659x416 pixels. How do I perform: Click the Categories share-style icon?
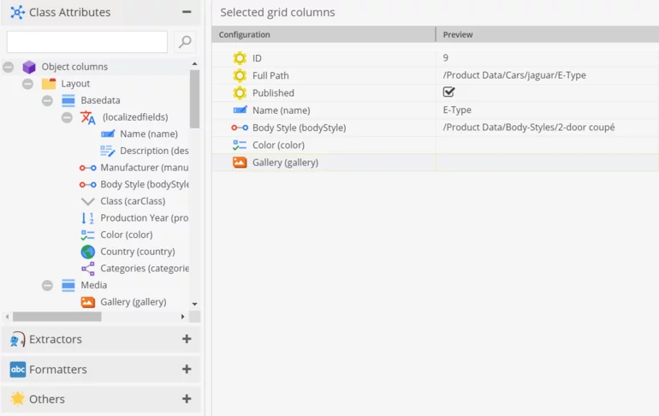tap(88, 269)
